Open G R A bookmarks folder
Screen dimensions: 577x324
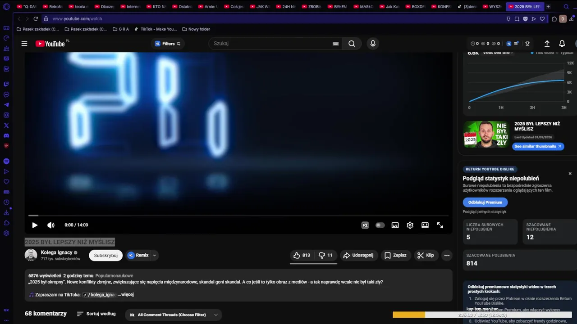[x=120, y=29]
